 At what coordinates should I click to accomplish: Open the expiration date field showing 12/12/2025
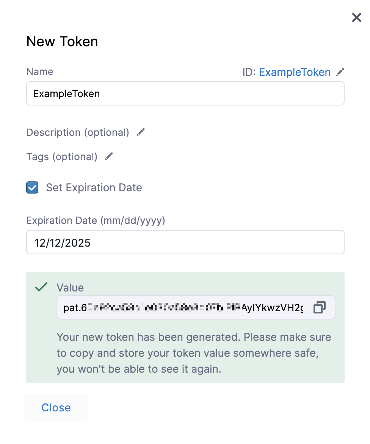point(185,242)
